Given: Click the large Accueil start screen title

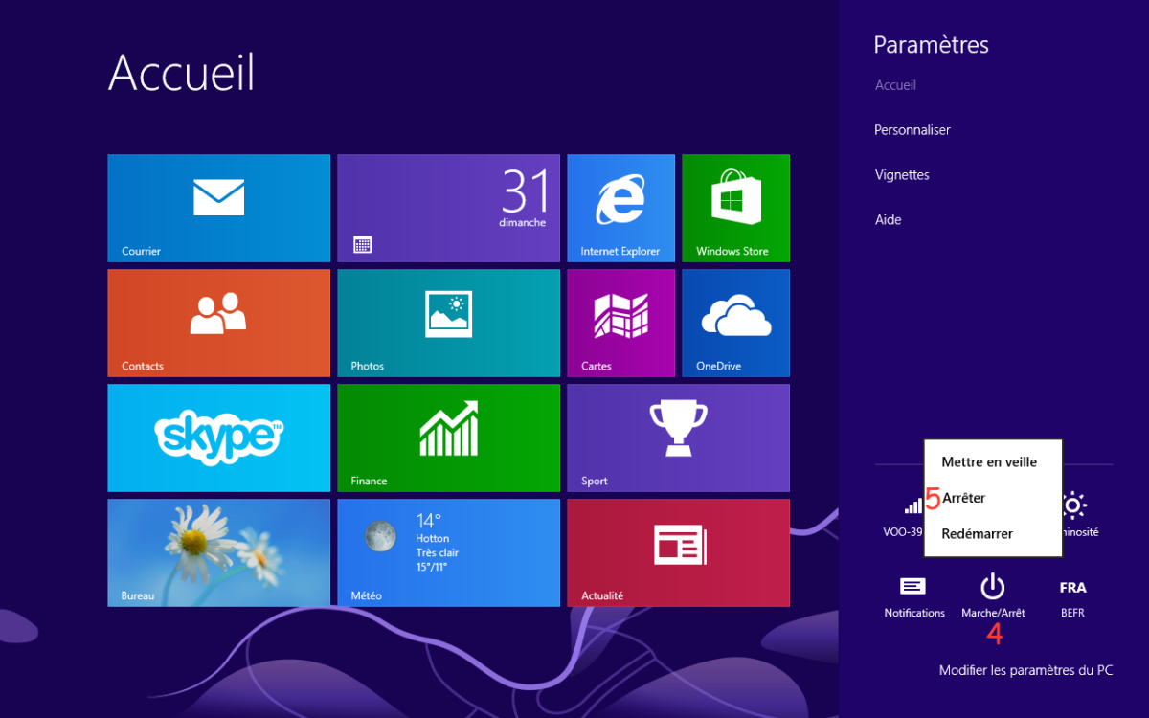Looking at the screenshot, I should [x=182, y=72].
